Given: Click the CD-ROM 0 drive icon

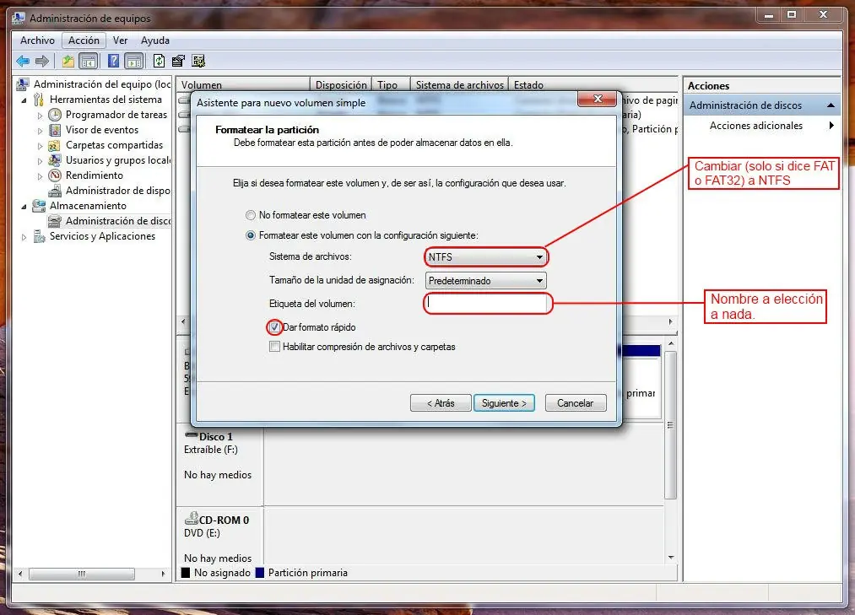Looking at the screenshot, I should click(x=192, y=518).
